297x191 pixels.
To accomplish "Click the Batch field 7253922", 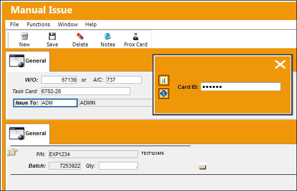I will tap(65, 166).
